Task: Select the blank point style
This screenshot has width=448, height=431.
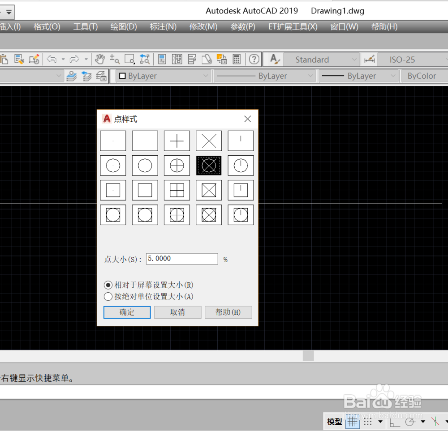Action: pos(145,141)
